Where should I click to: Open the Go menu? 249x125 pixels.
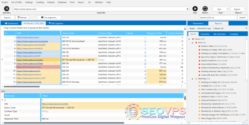89,2
